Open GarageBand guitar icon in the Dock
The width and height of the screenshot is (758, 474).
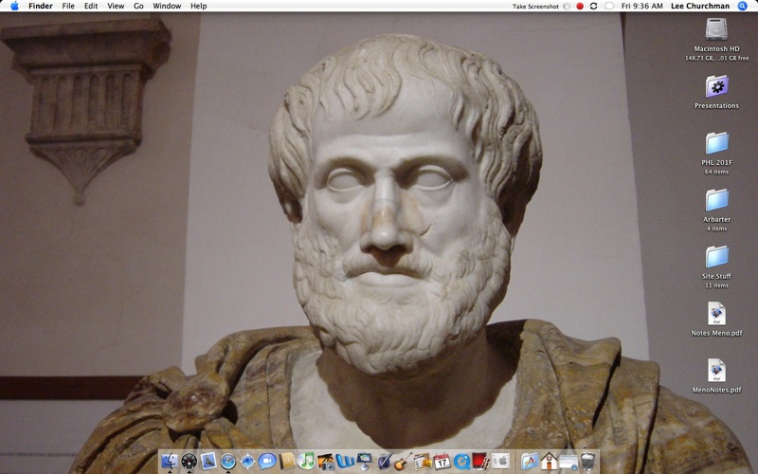(404, 461)
